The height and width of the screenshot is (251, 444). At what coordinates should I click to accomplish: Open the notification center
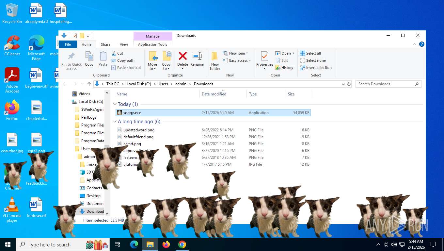click(x=433, y=244)
